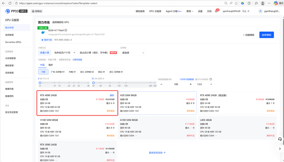Set the CPU cores slider to 16
The image size is (284, 162).
[59, 83]
